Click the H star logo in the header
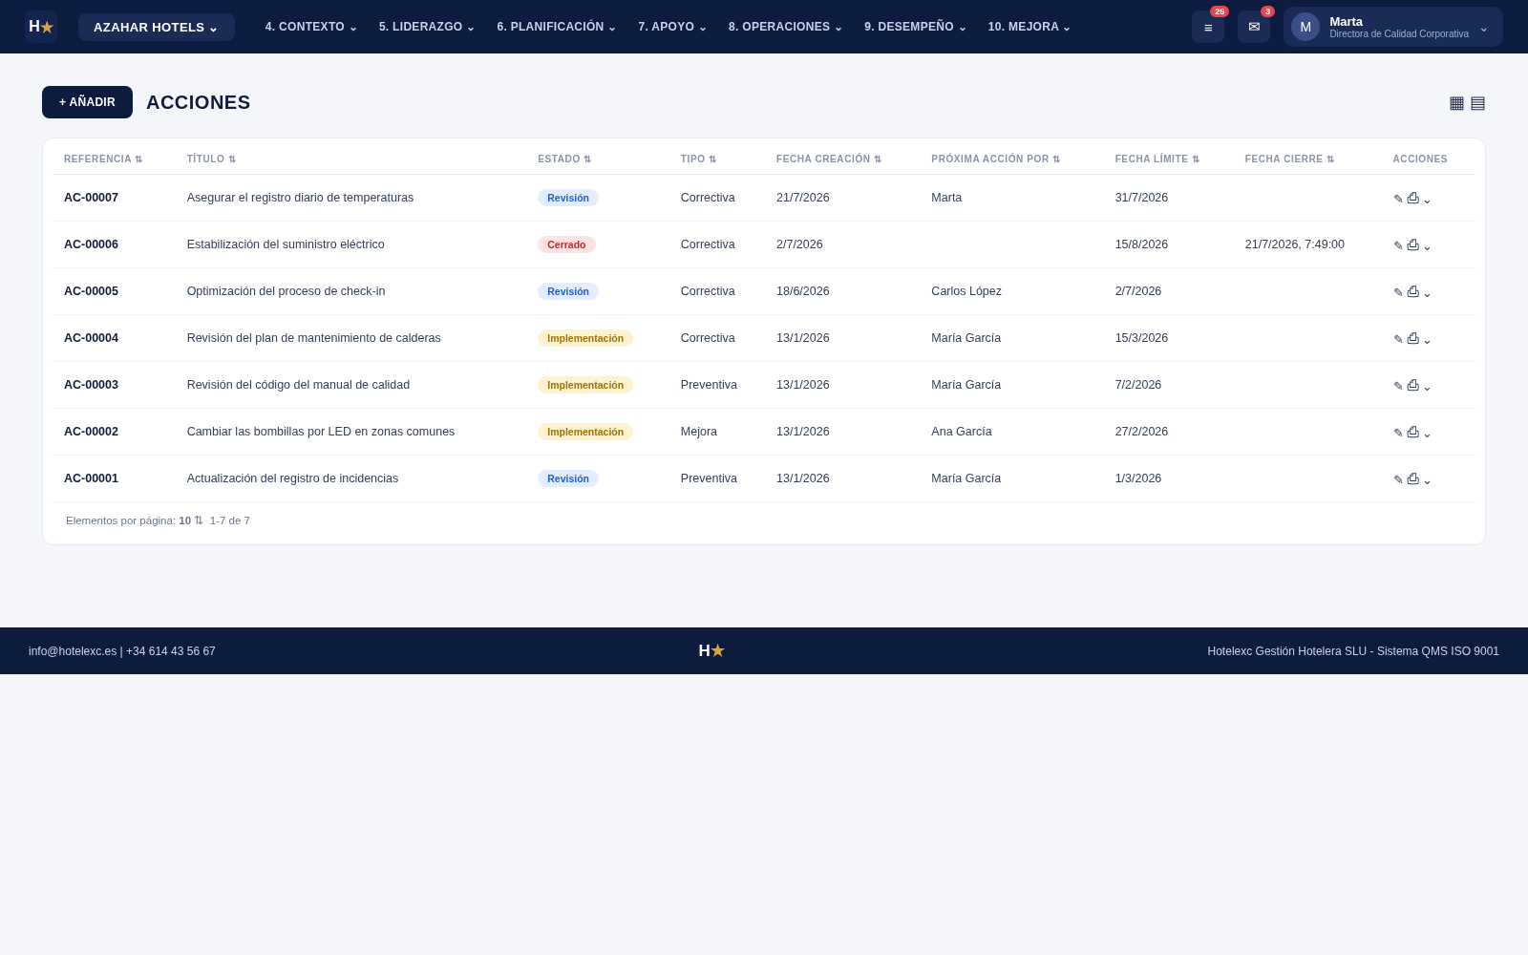Image resolution: width=1528 pixels, height=955 pixels. point(41,27)
